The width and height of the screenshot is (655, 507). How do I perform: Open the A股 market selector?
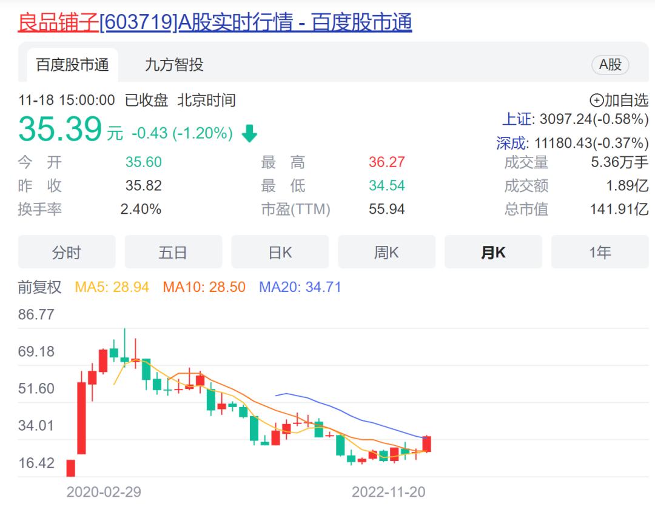(x=611, y=65)
